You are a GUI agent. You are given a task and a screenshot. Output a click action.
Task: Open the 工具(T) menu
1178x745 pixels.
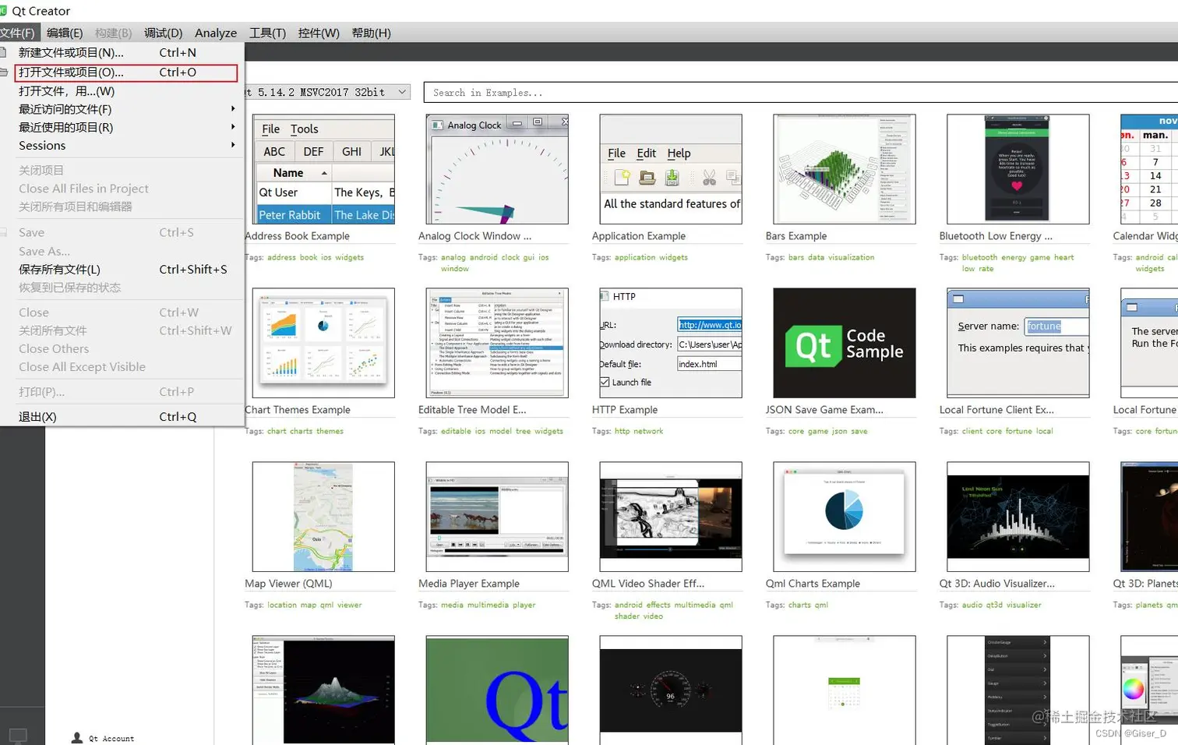point(267,33)
